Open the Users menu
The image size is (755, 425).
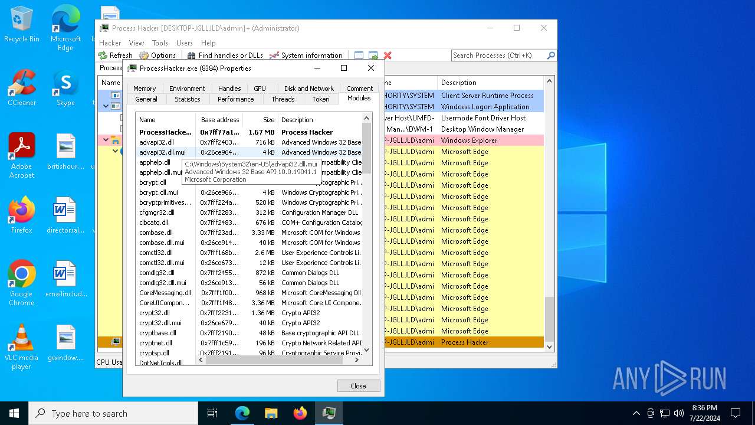point(185,43)
